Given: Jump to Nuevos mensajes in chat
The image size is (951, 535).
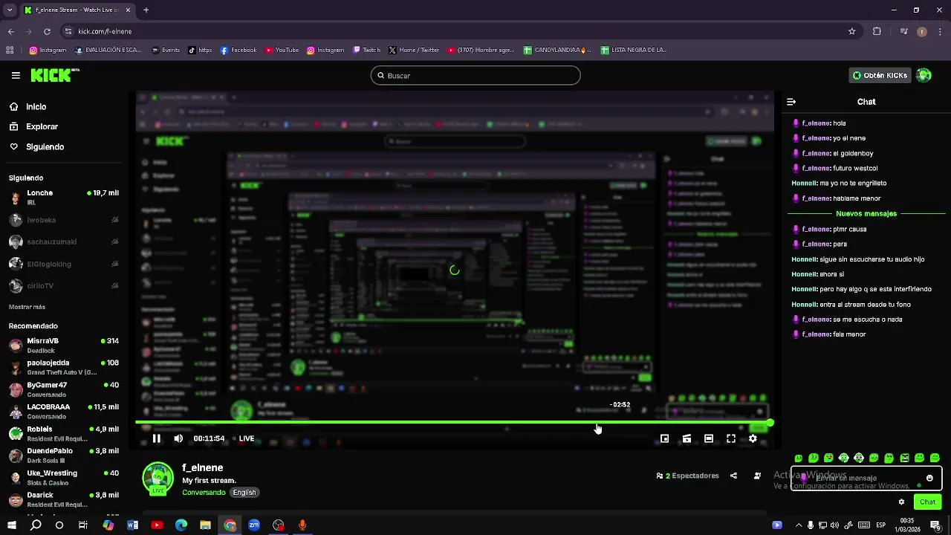Looking at the screenshot, I should pyautogui.click(x=866, y=214).
